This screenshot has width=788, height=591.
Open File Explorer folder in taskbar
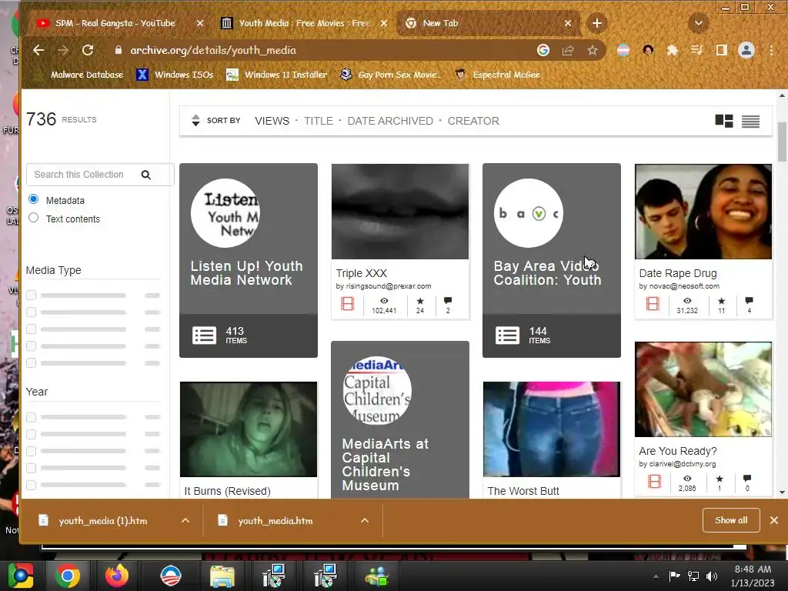(222, 577)
